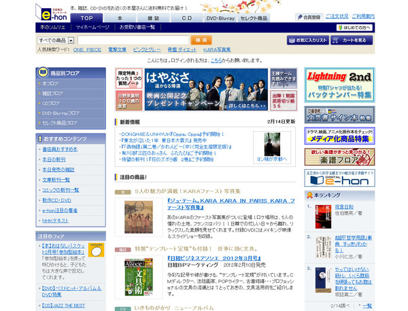Click the e-hon logo at top left
Image resolution: width=408 pixels, height=311 pixels.
point(51,12)
